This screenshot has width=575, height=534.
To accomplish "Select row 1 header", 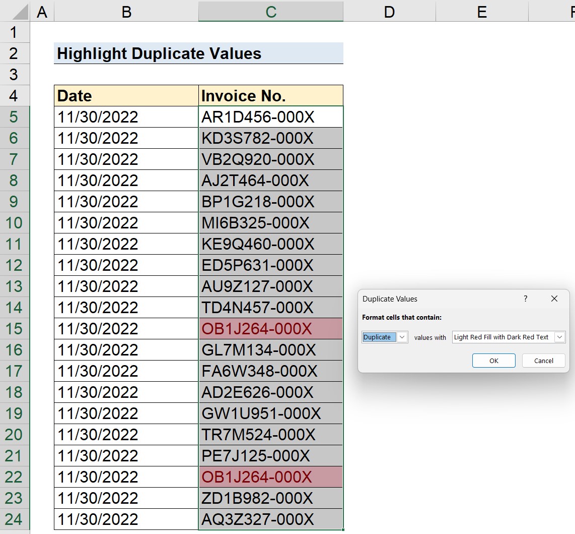I will click(14, 32).
